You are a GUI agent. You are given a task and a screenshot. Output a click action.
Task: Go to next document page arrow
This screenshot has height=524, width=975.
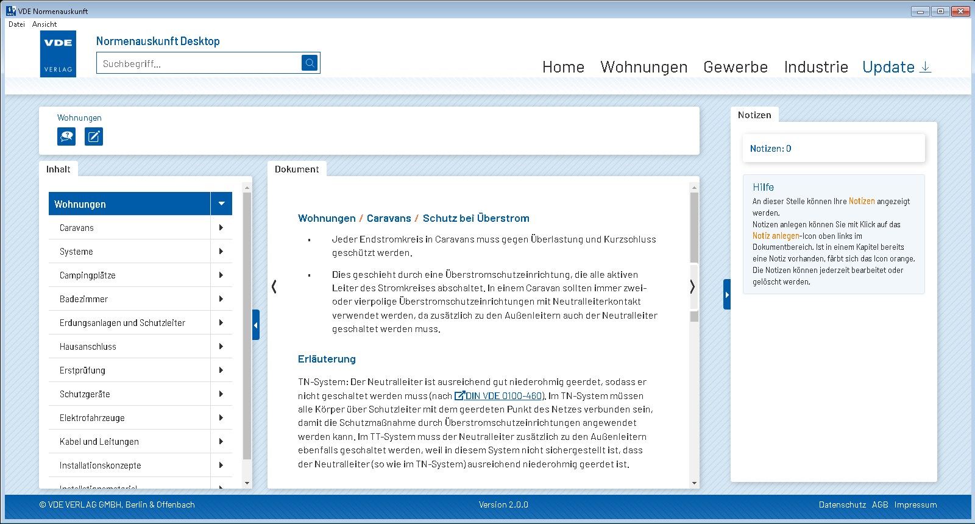692,286
